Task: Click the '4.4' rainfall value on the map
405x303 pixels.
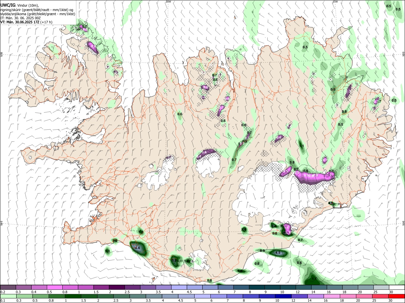Action: click(137, 248)
